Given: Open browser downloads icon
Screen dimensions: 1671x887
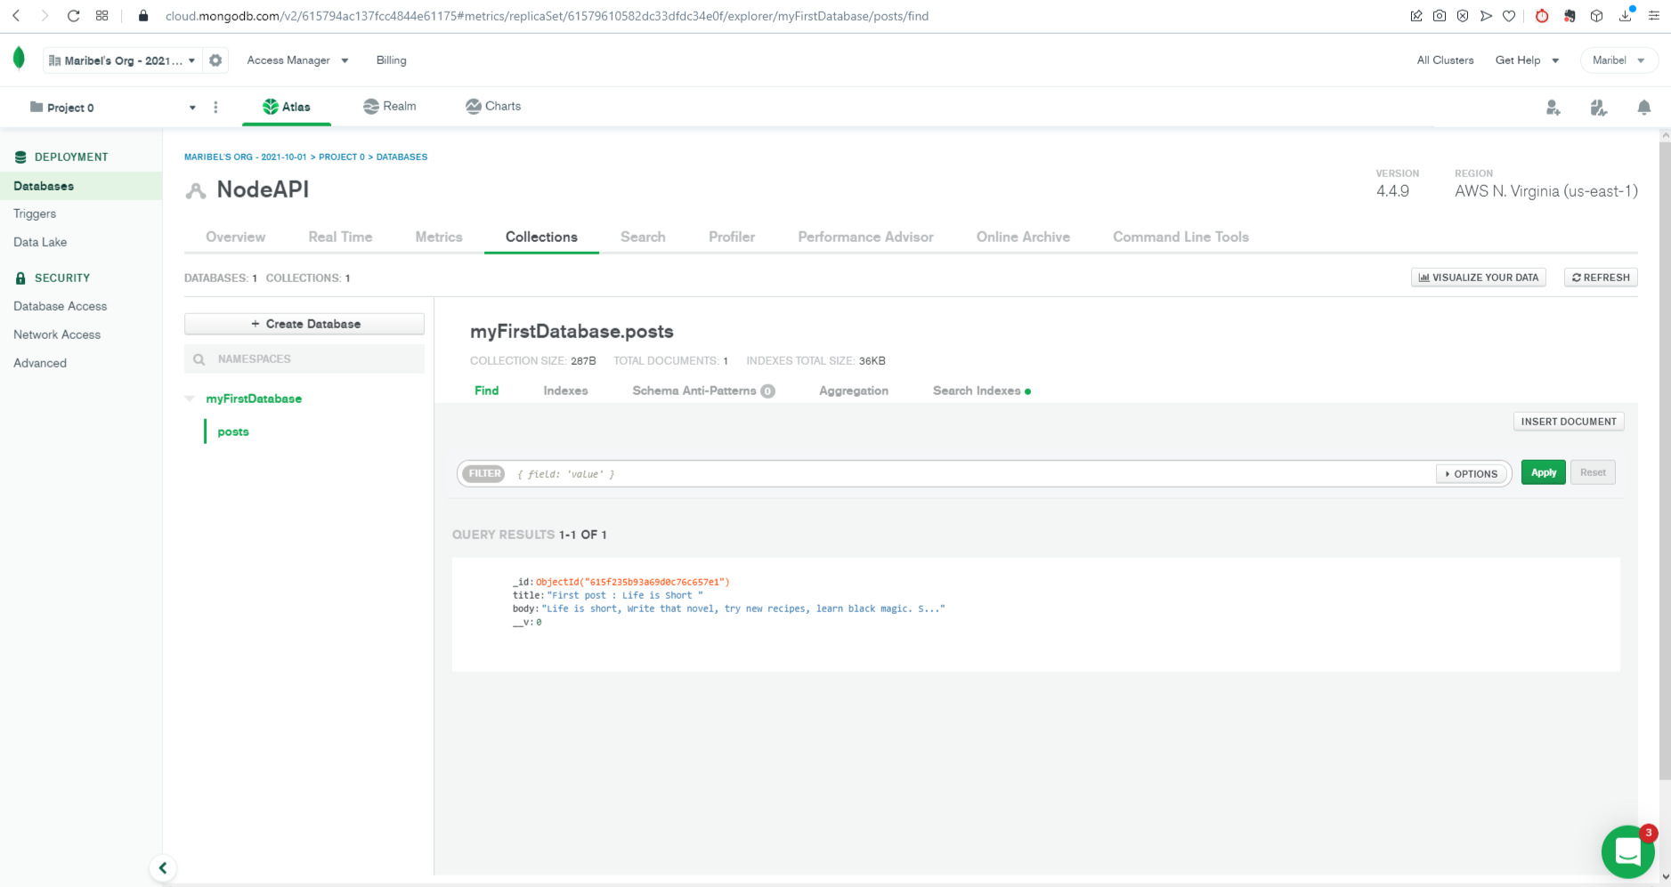Looking at the screenshot, I should click(x=1626, y=16).
